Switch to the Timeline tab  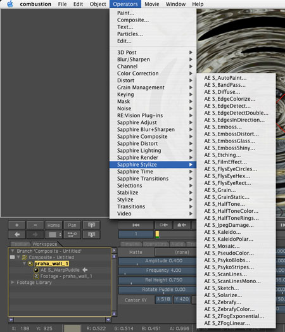[131, 244]
